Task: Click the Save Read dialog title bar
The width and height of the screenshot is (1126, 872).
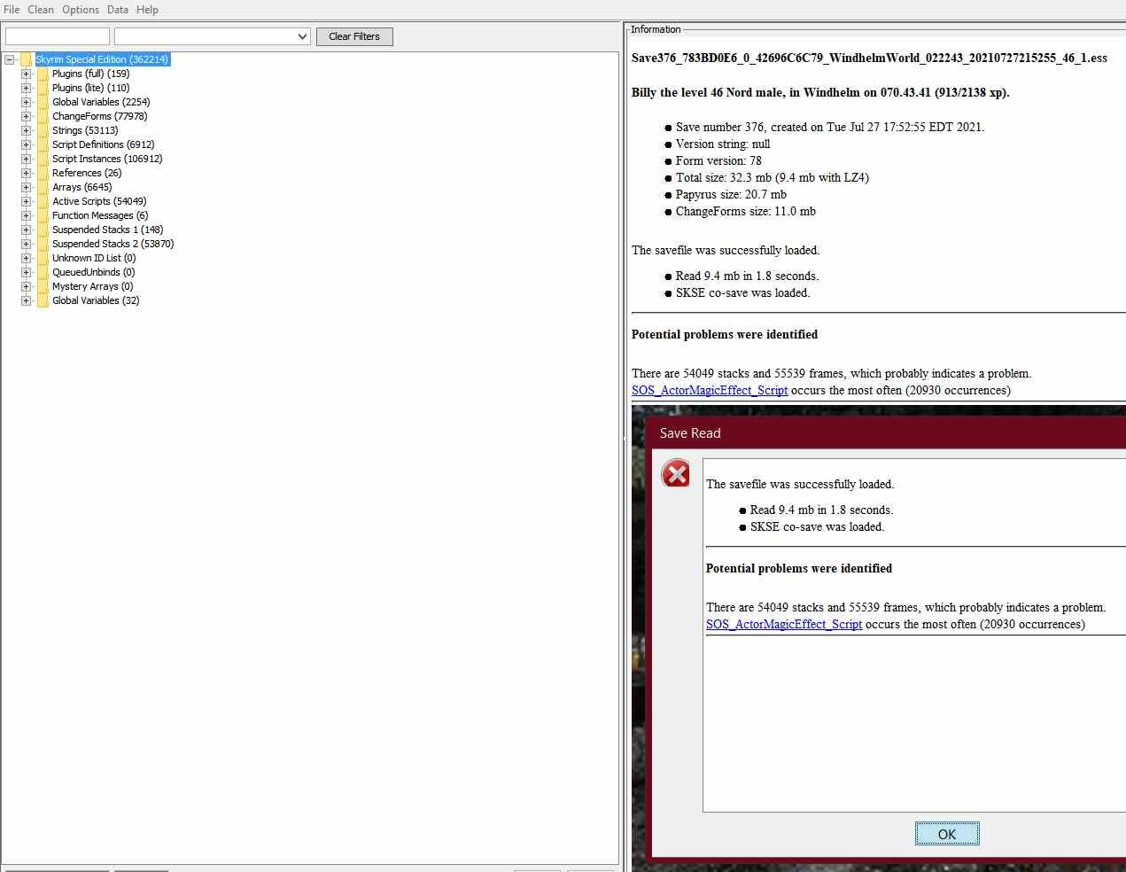Action: pos(887,432)
